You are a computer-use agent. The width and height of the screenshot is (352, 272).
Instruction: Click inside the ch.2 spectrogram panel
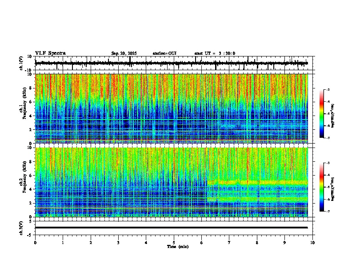pyautogui.click(x=171, y=182)
